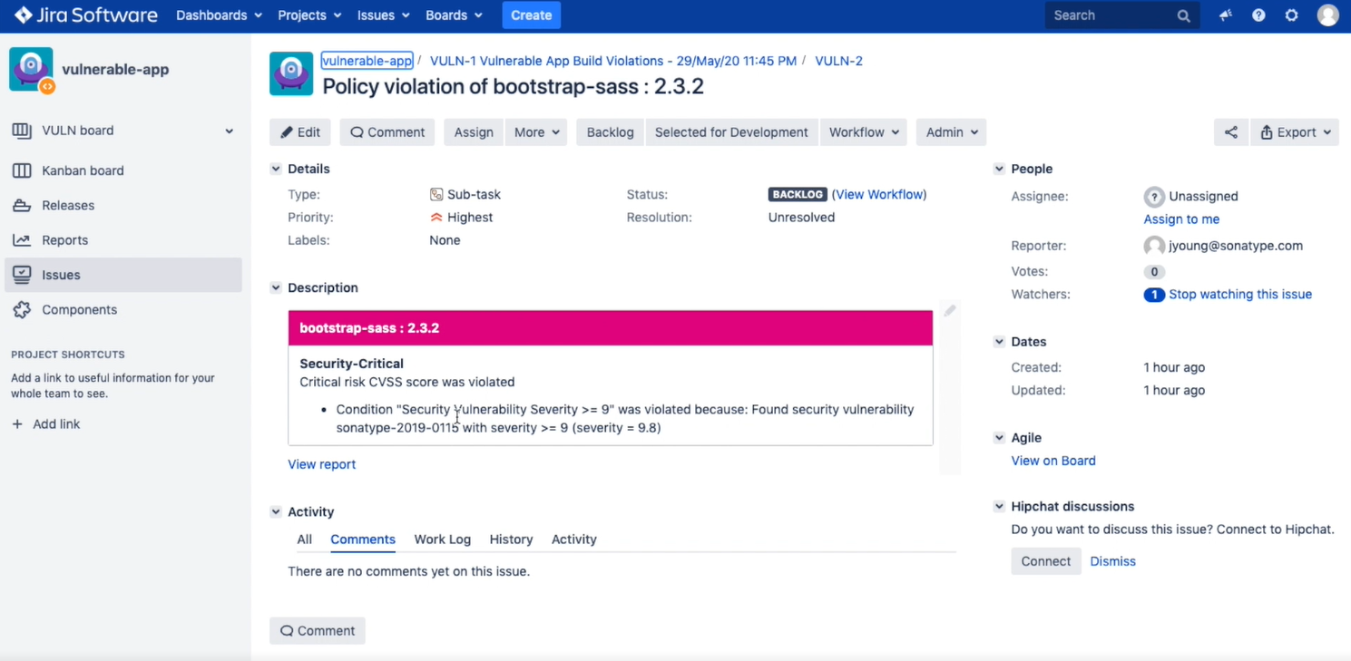Click the Create button
The image size is (1351, 661).
[x=532, y=15]
